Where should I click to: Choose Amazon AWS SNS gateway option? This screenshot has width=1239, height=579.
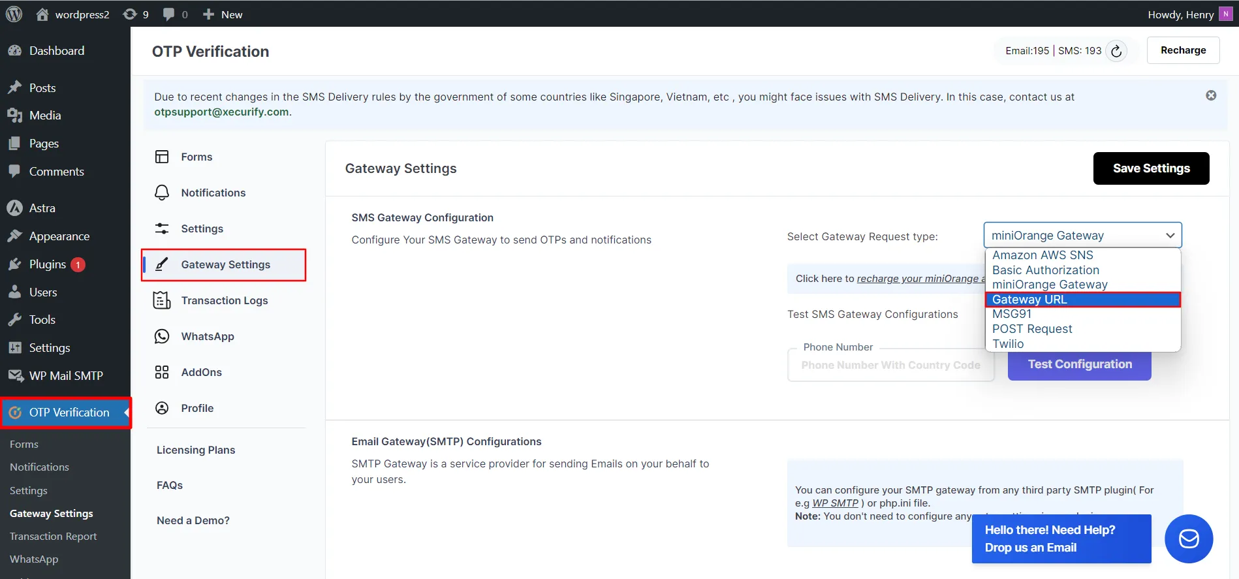point(1082,255)
